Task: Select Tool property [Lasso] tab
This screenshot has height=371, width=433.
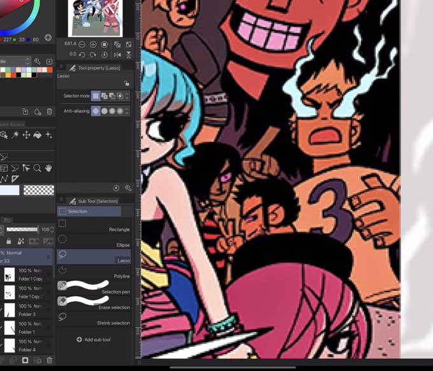Action: [x=95, y=68]
